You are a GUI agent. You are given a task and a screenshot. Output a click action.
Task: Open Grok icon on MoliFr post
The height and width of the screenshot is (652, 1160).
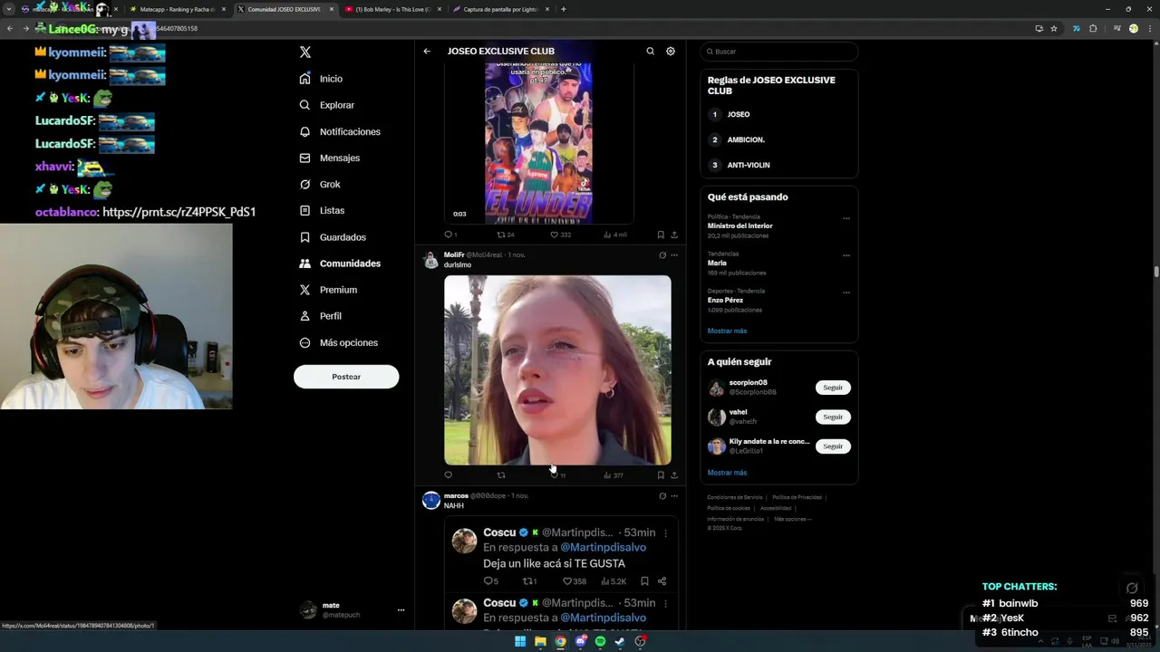pos(662,255)
